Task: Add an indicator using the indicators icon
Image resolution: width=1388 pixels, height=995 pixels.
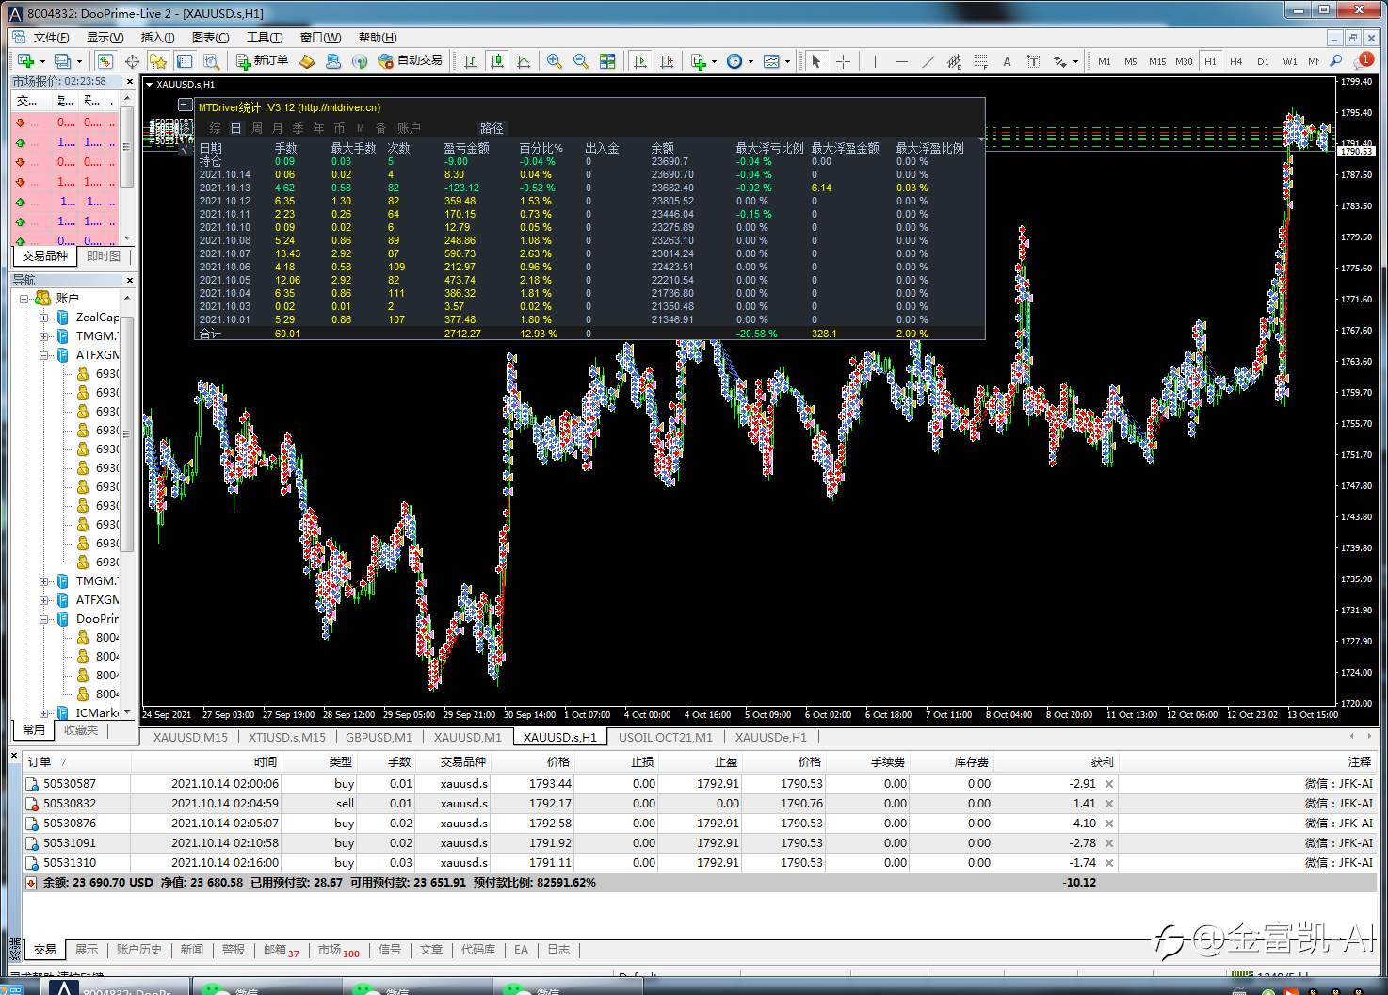Action: coord(699,61)
